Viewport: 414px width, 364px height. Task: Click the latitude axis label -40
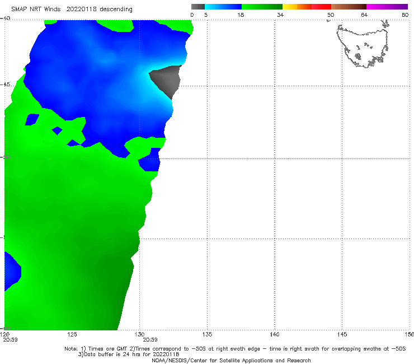[5, 18]
